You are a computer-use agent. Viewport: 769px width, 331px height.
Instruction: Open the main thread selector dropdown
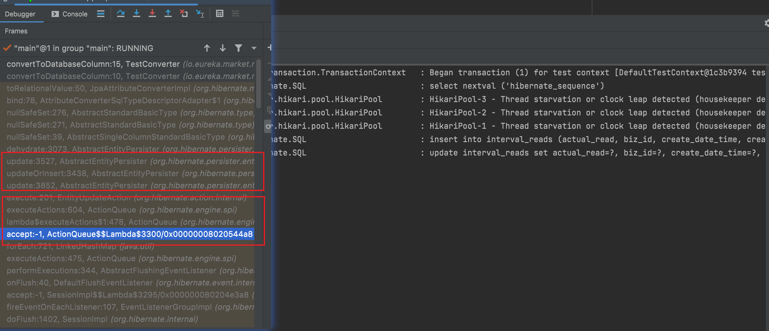pos(254,48)
